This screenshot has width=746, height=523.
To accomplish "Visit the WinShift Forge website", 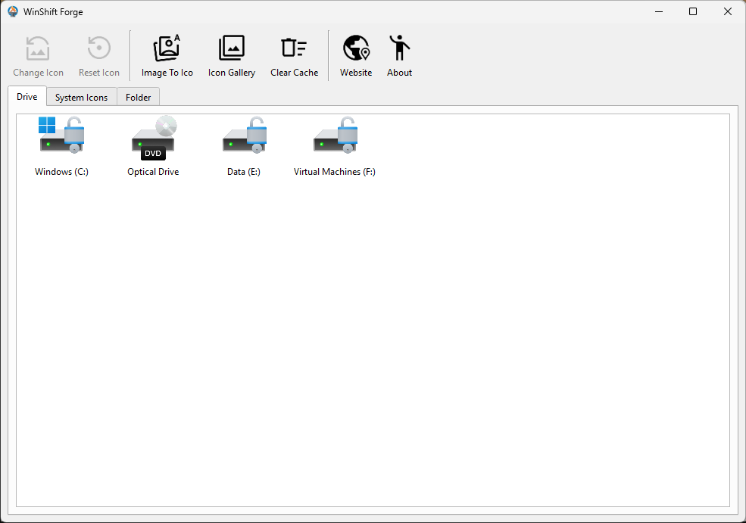I will point(356,53).
